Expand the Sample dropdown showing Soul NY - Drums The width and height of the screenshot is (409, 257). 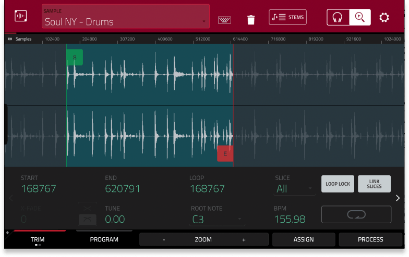click(125, 17)
